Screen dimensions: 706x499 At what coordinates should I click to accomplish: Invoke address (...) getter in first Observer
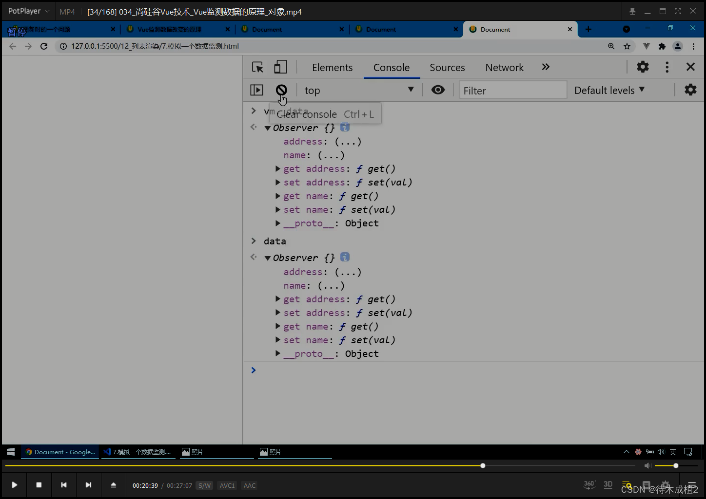coord(348,142)
